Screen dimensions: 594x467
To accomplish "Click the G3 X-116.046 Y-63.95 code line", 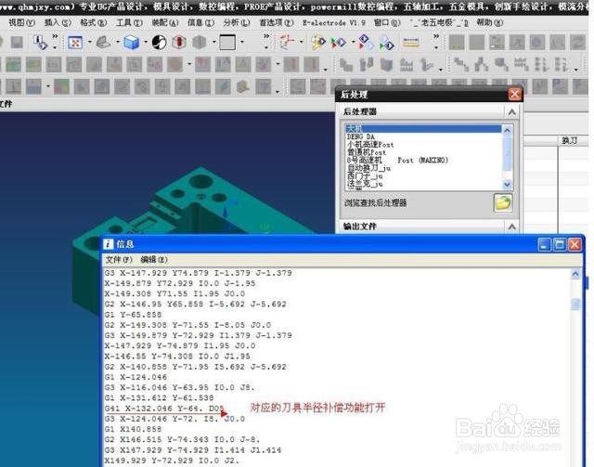I will click(179, 388).
